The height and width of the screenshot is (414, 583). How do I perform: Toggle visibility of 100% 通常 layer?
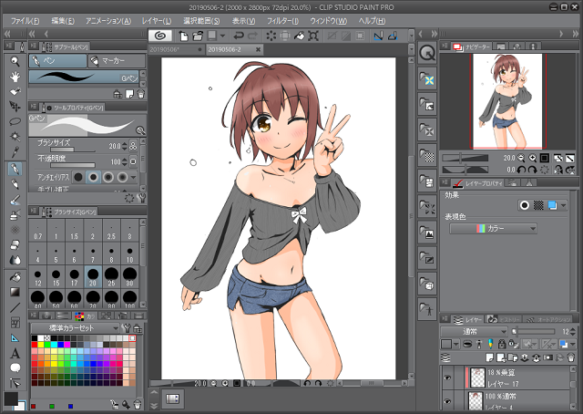pos(447,401)
